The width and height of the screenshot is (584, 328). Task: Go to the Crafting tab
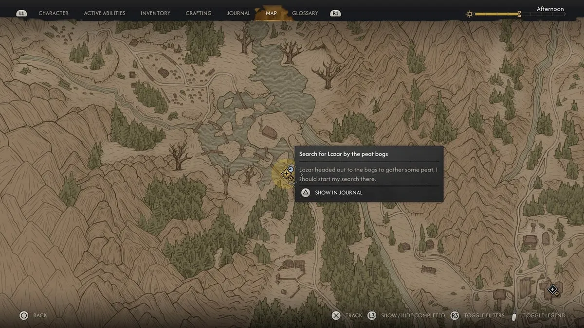click(x=199, y=13)
